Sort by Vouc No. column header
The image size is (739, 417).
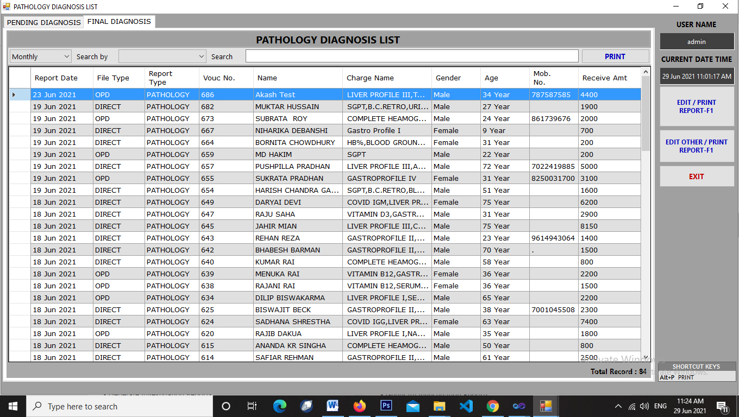[226, 78]
